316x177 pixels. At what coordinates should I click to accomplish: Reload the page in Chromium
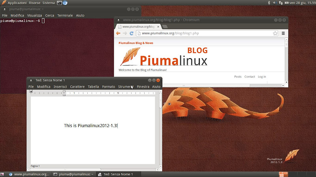coord(132,33)
